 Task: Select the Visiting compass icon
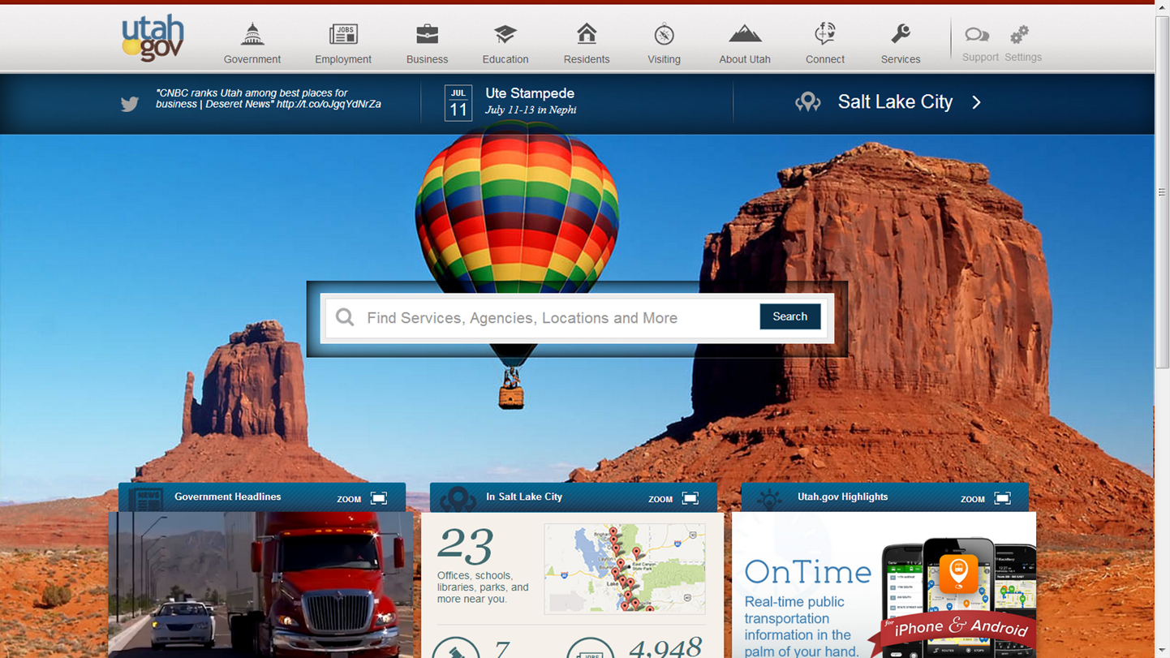664,35
